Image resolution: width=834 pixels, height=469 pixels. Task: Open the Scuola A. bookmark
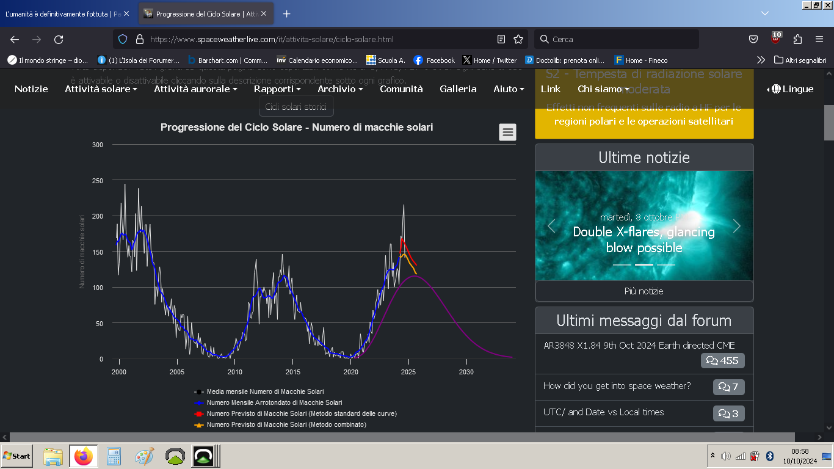coord(386,60)
